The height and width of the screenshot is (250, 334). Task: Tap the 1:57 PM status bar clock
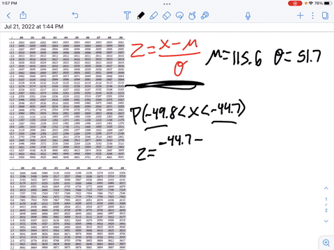(x=9, y=3)
